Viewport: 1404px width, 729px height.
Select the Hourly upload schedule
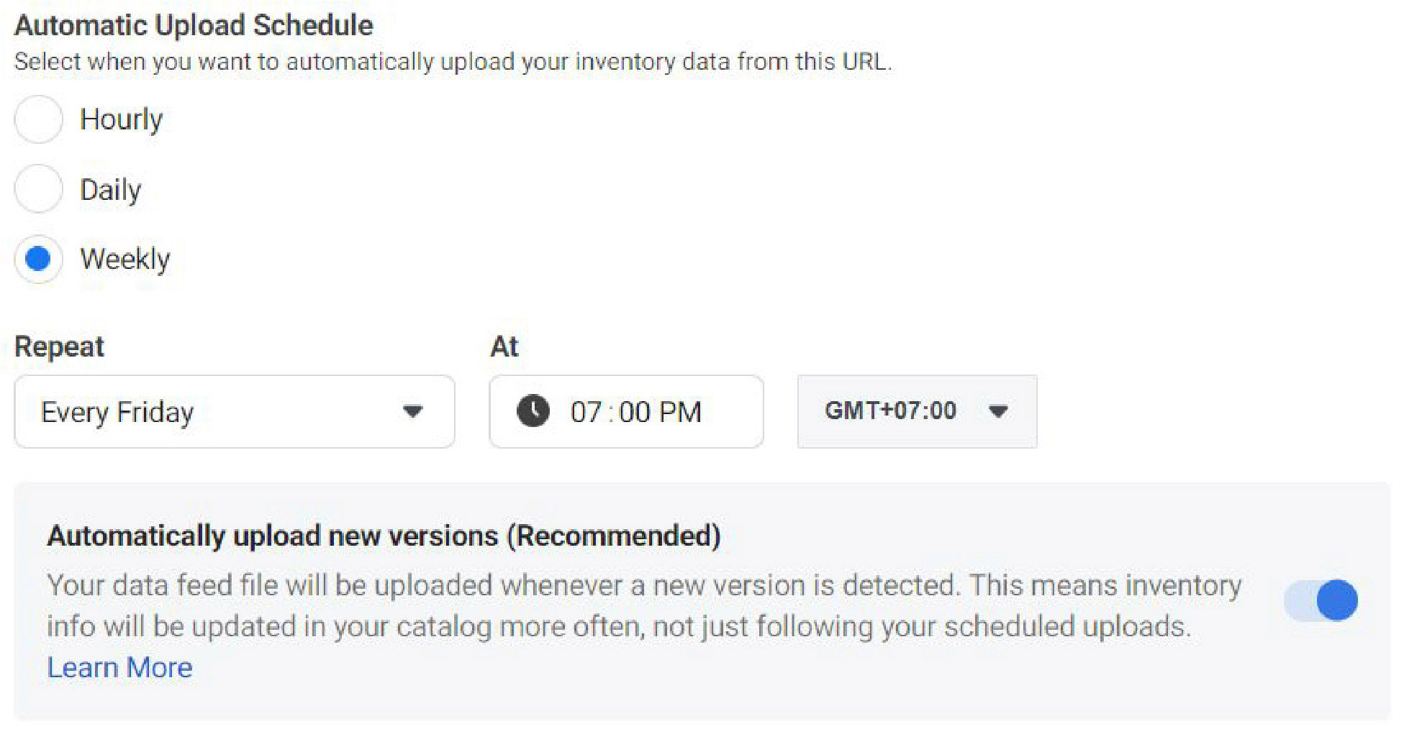coord(38,119)
